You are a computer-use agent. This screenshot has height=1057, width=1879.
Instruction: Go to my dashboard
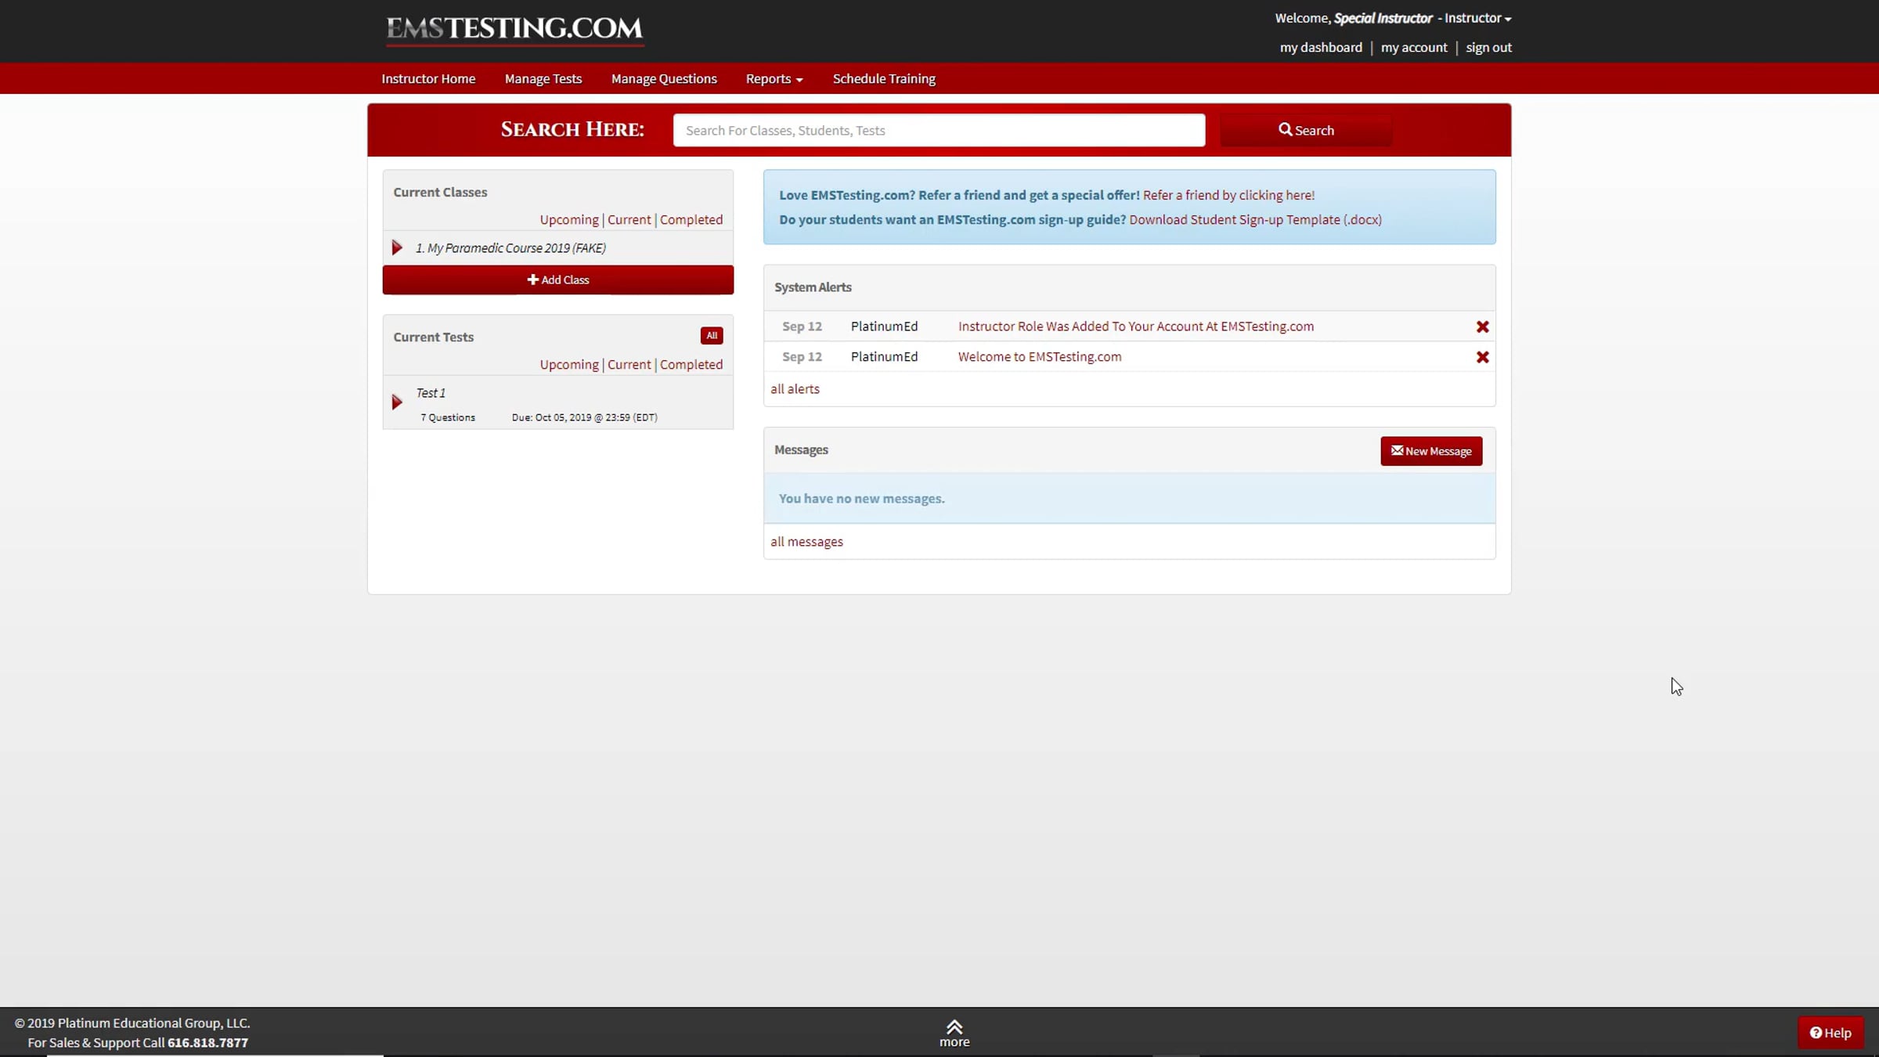click(1321, 47)
